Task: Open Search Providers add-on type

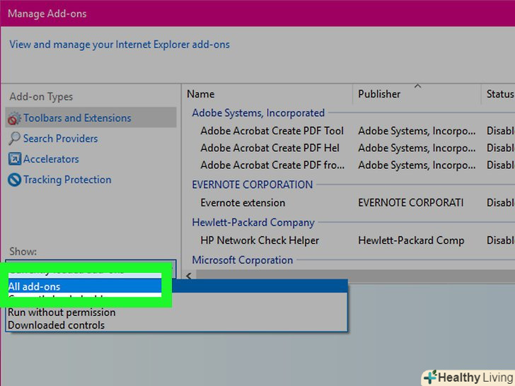Action: click(x=60, y=139)
